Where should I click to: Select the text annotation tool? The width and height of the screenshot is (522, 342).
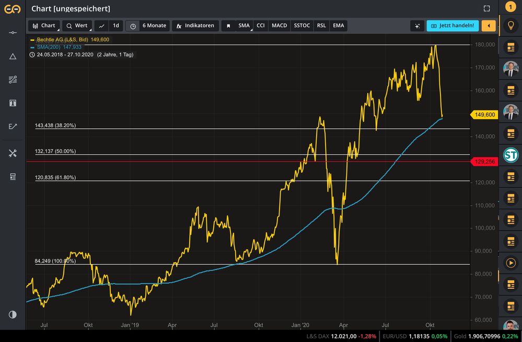[13, 103]
